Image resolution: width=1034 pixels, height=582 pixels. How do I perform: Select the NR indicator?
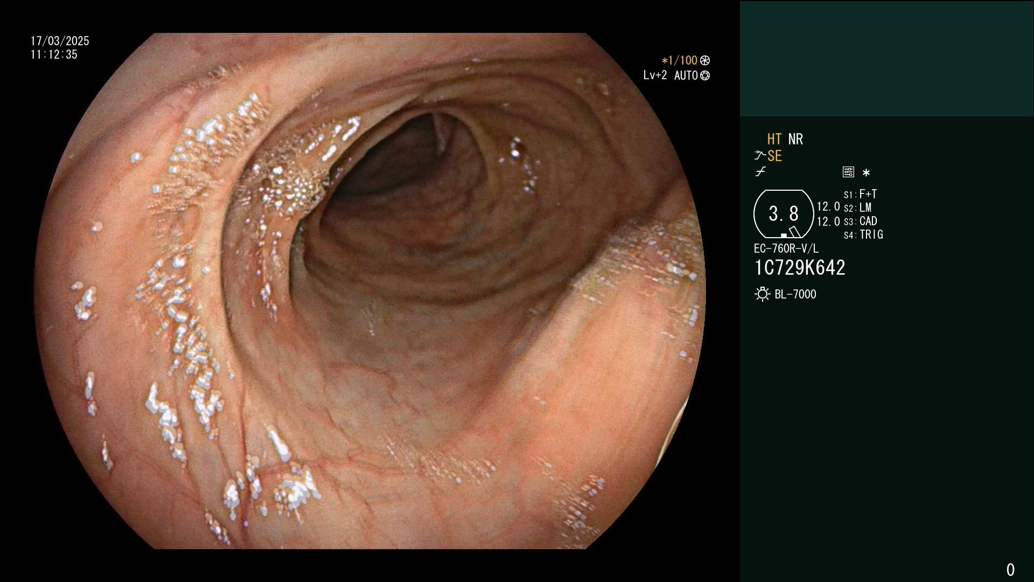click(795, 139)
